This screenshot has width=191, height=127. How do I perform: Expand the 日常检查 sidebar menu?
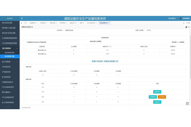click(10, 62)
